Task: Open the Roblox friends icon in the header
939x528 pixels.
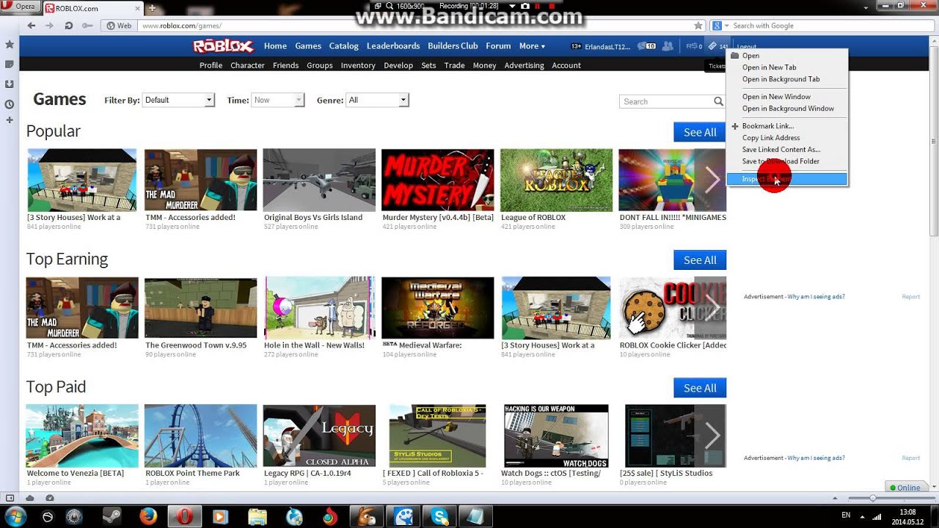Action: tap(668, 46)
